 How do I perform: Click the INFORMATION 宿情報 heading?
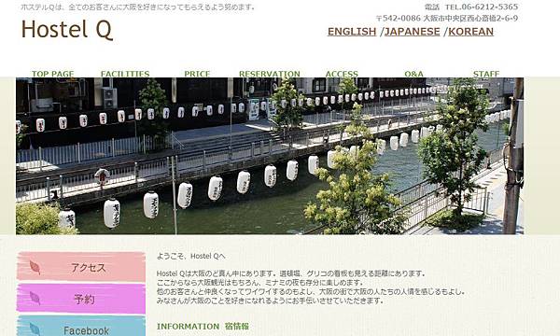203,327
